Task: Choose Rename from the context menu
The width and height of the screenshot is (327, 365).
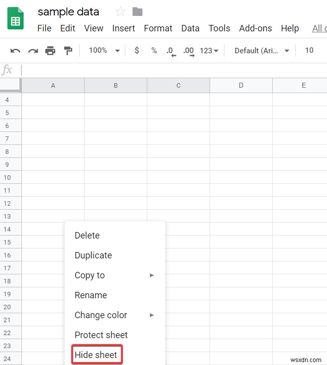Action: click(x=115, y=295)
